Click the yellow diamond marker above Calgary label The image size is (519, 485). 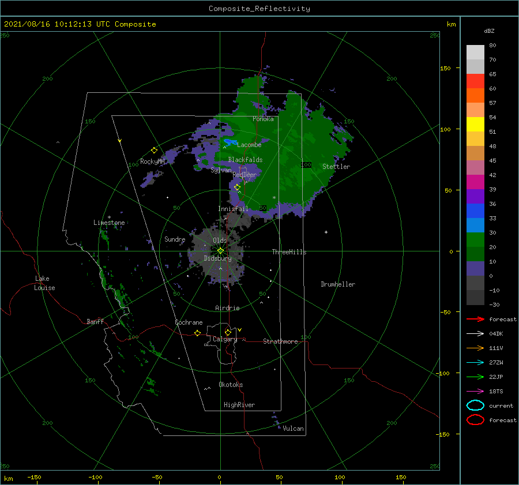point(228,332)
